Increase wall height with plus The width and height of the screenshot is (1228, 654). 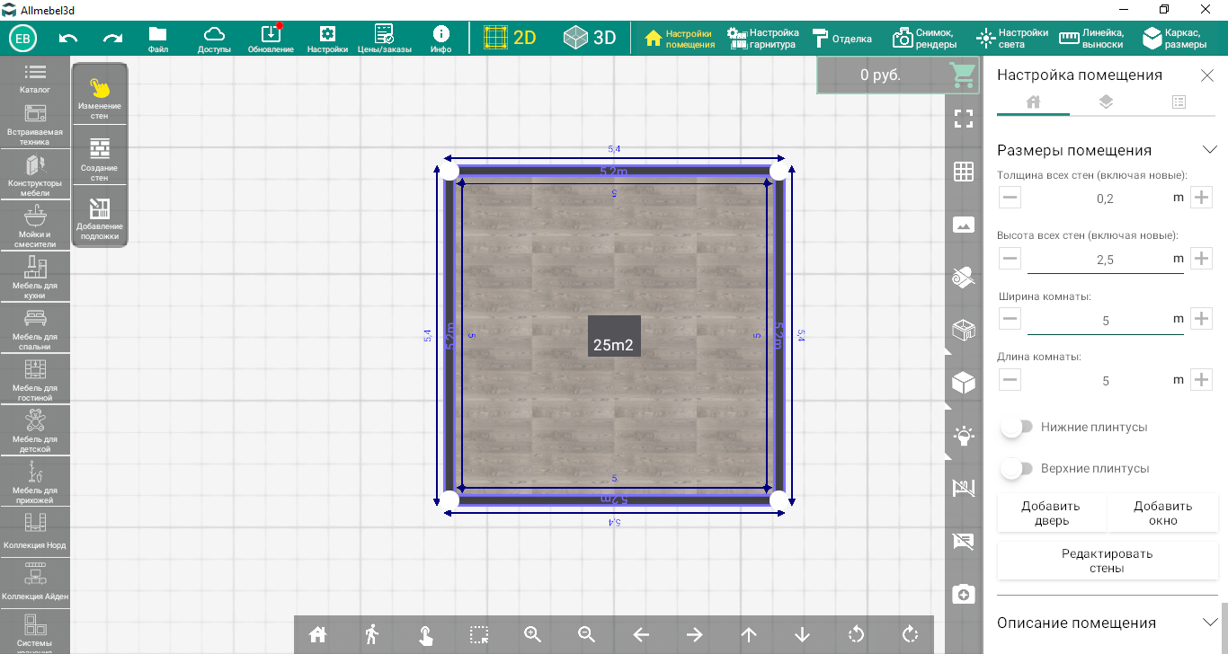point(1202,259)
